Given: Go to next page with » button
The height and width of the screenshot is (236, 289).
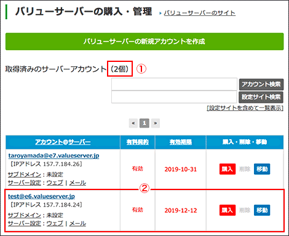Looking at the screenshot, I should [156, 123].
